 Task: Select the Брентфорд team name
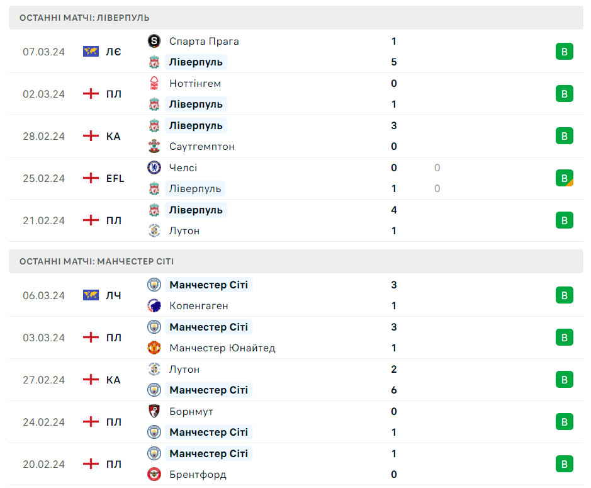[198, 475]
